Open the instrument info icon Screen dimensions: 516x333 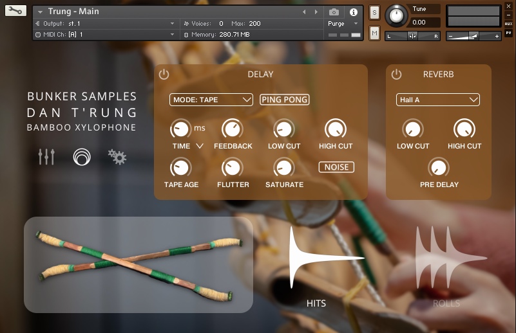pyautogui.click(x=353, y=12)
